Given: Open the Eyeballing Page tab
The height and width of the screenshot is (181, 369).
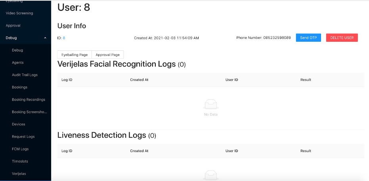Looking at the screenshot, I should point(75,55).
